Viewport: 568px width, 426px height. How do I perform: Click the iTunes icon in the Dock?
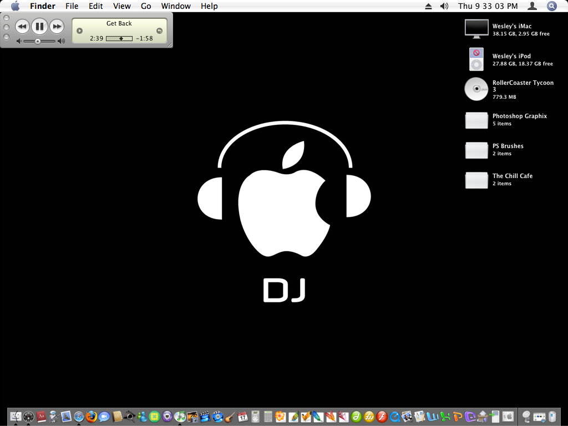[x=180, y=417]
